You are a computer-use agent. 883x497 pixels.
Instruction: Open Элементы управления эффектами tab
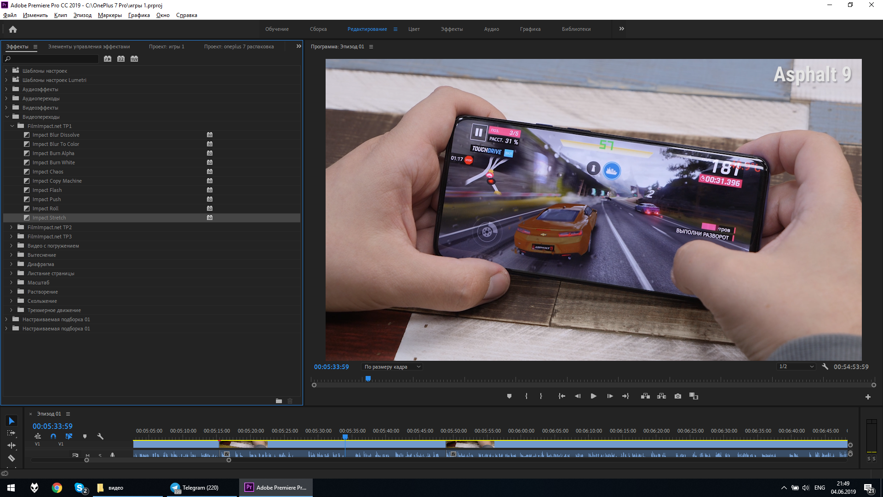(x=89, y=46)
